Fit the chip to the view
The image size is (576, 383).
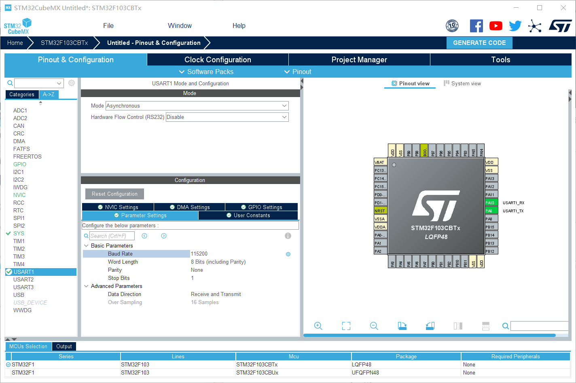tap(346, 326)
